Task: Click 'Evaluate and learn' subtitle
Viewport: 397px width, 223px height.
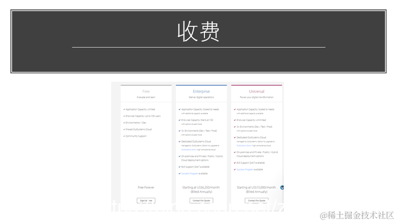Action: click(x=146, y=97)
